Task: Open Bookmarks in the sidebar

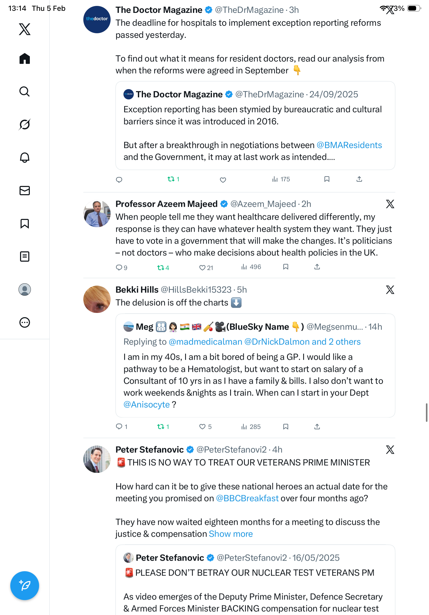Action: [x=25, y=223]
